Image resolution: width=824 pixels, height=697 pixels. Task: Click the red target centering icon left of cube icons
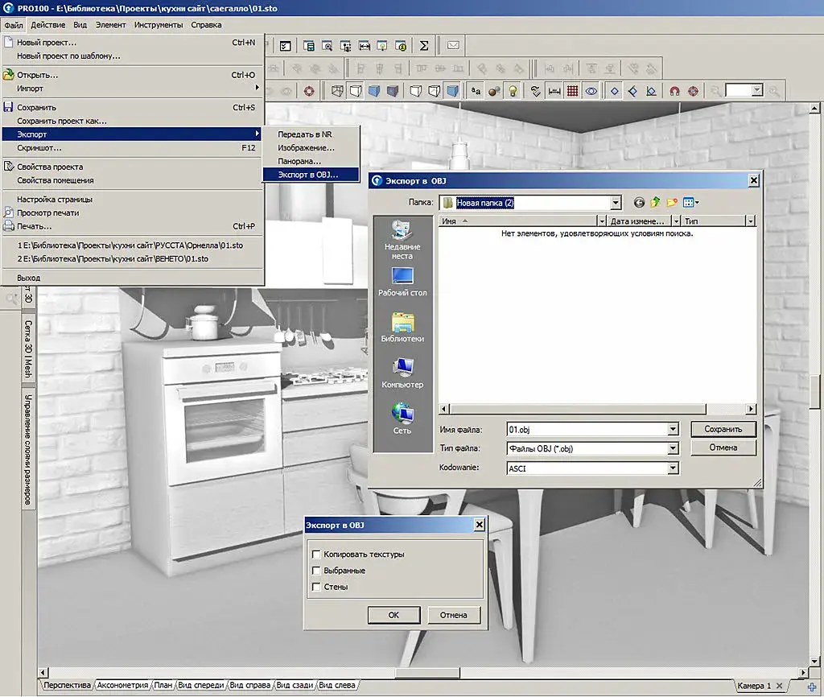(x=309, y=91)
